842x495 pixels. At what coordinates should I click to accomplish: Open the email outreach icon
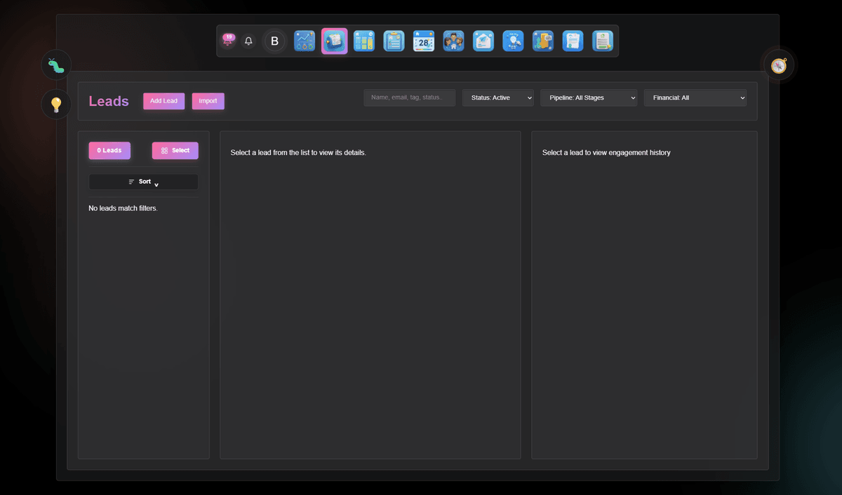click(x=483, y=41)
